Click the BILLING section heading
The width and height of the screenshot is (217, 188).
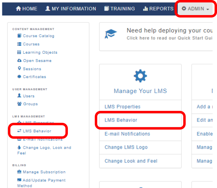point(19,165)
